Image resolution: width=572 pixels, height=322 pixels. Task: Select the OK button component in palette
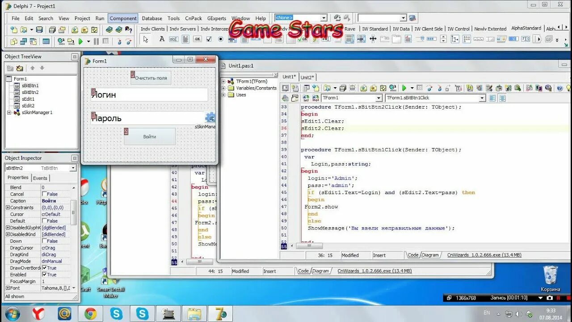click(197, 39)
